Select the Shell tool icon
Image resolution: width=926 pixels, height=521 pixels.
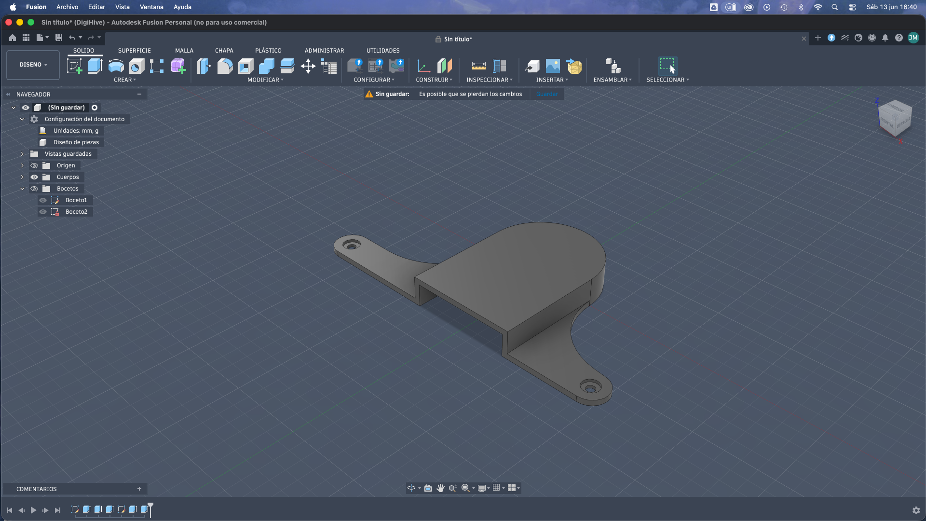click(245, 66)
